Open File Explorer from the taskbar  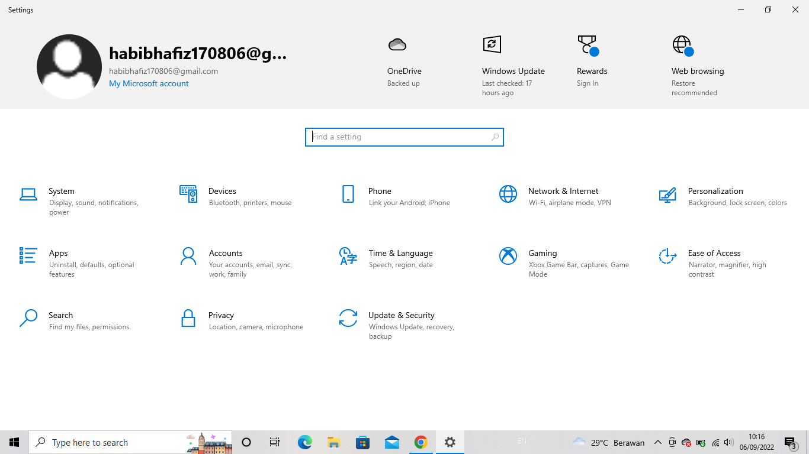click(x=333, y=442)
